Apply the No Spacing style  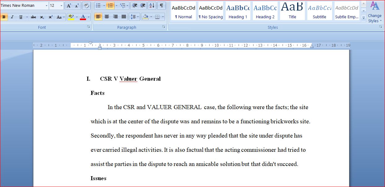(x=211, y=11)
